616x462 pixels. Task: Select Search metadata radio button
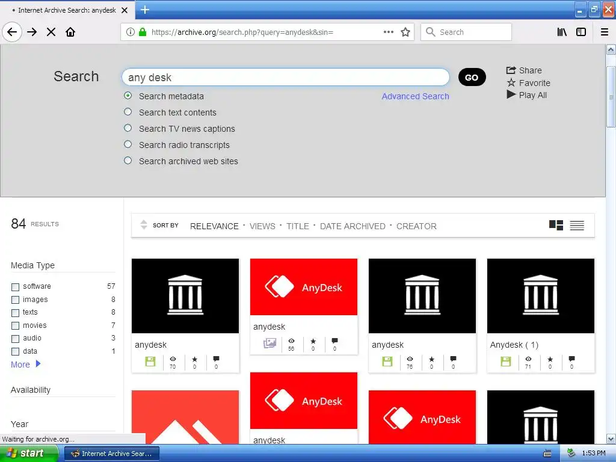(x=128, y=96)
